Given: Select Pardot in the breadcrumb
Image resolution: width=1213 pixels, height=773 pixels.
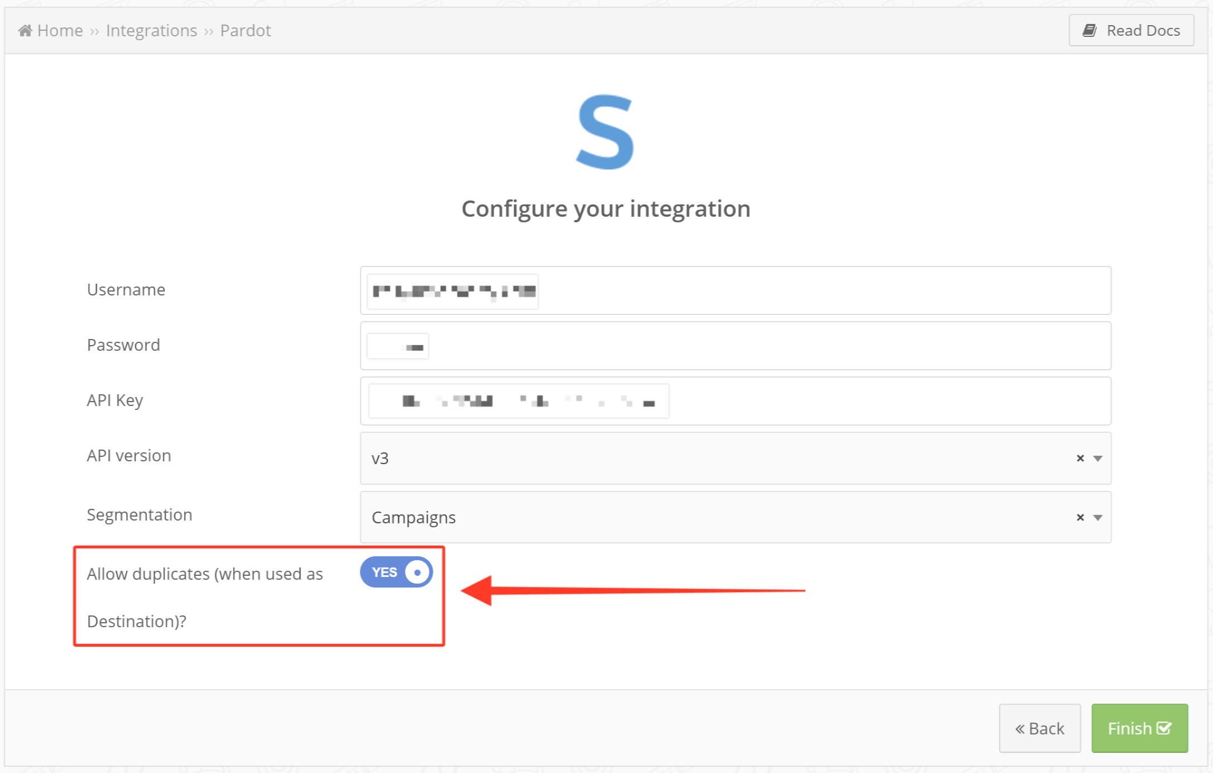Looking at the screenshot, I should pos(246,30).
